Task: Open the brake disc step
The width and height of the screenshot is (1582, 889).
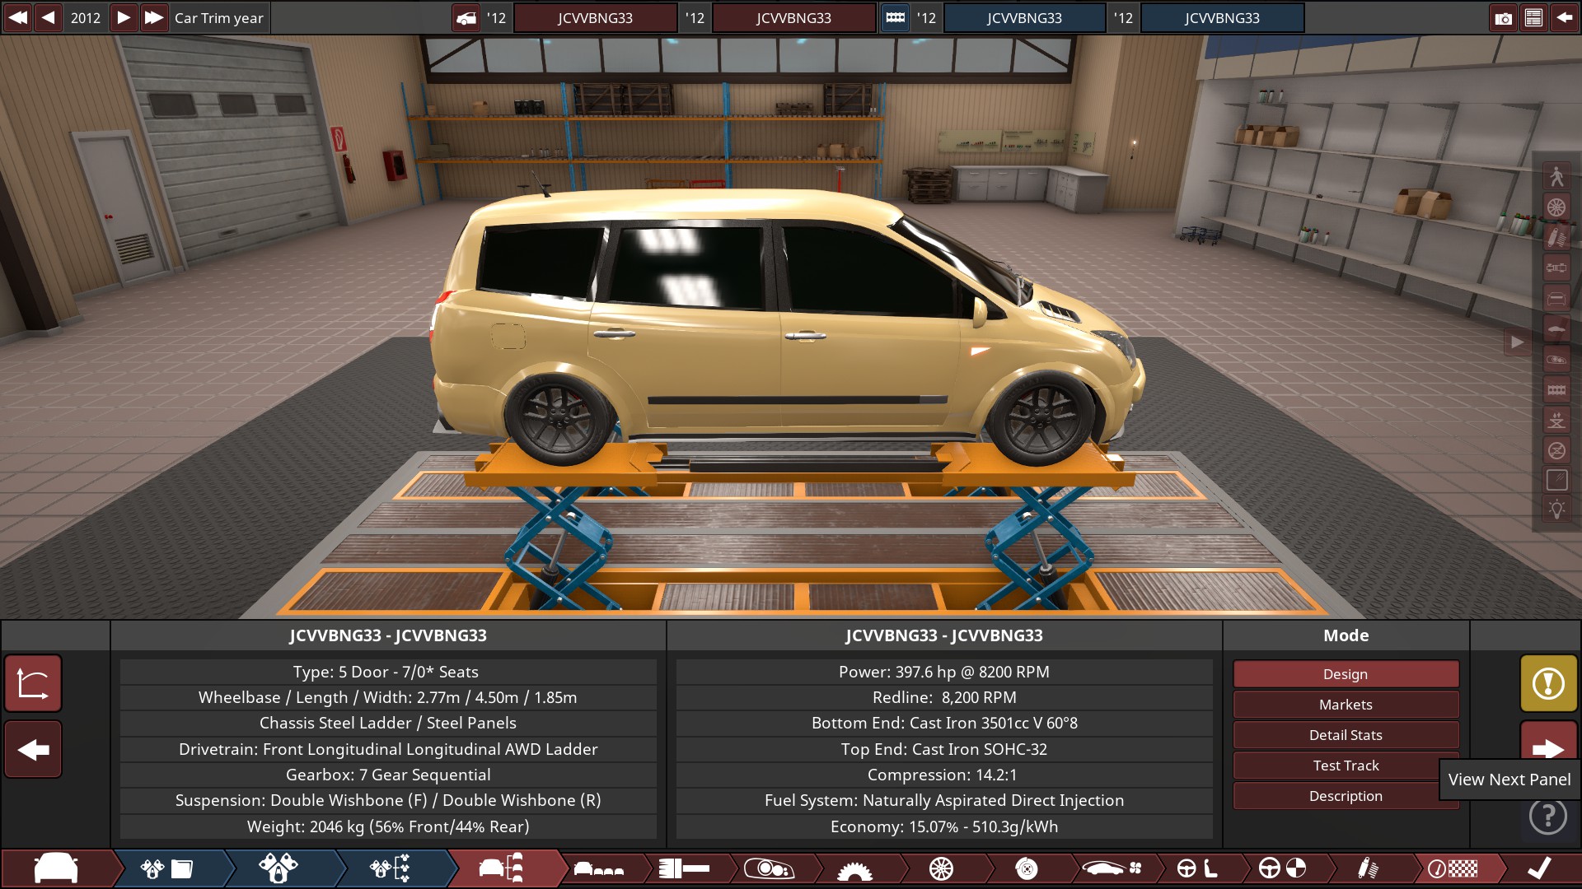Action: [x=1027, y=868]
